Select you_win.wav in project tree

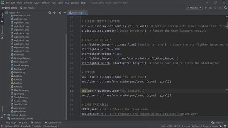click(20, 111)
